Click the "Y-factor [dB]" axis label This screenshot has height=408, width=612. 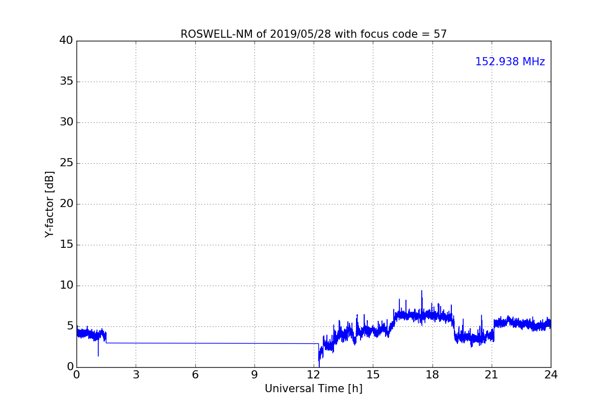pyautogui.click(x=49, y=204)
